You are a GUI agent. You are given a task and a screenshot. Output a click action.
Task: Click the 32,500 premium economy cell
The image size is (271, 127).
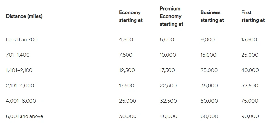[168, 101]
